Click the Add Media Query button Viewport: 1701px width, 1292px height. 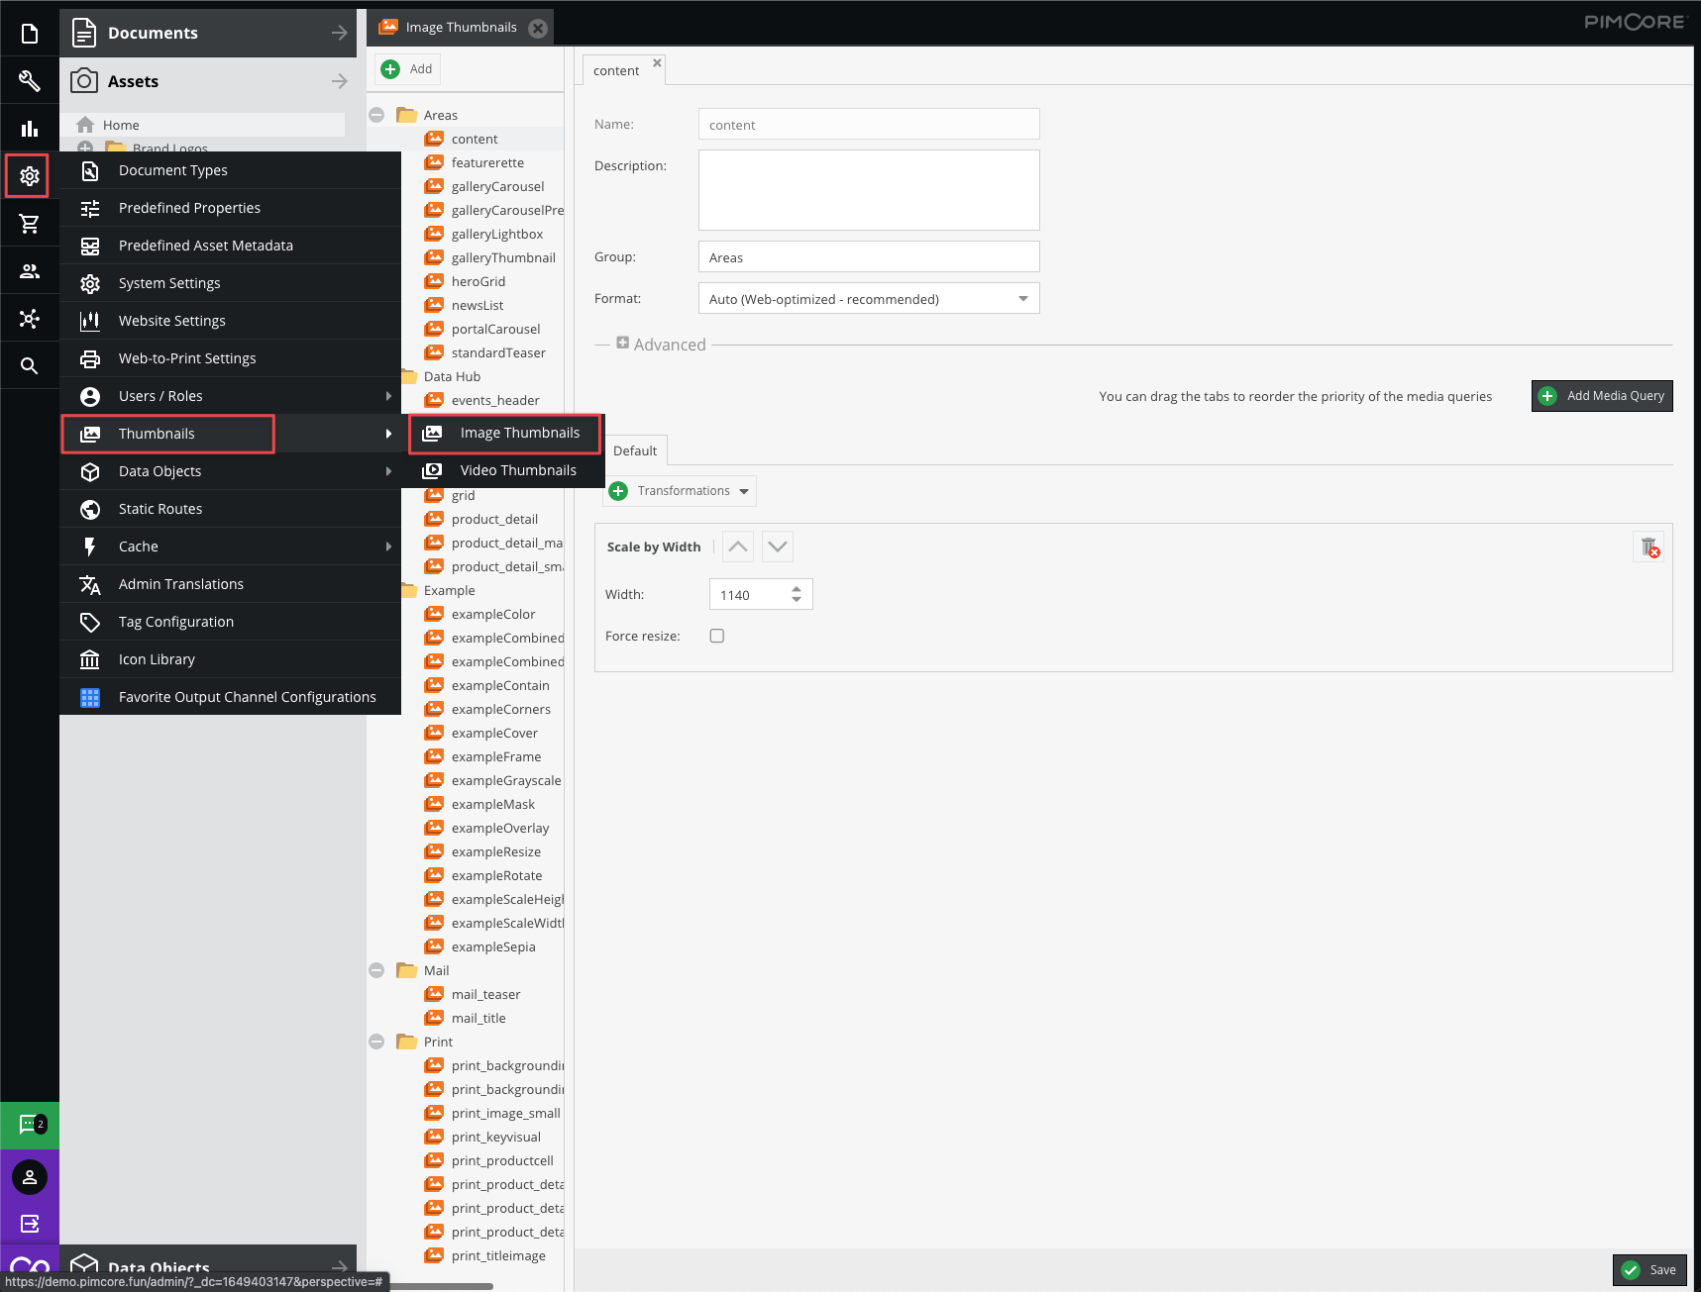(x=1602, y=396)
